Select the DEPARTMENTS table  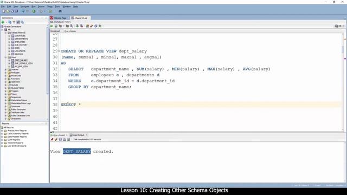pyautogui.click(x=21, y=39)
